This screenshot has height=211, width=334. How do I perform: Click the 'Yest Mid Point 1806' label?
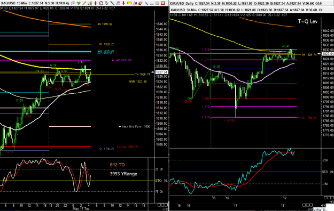(x=136, y=127)
